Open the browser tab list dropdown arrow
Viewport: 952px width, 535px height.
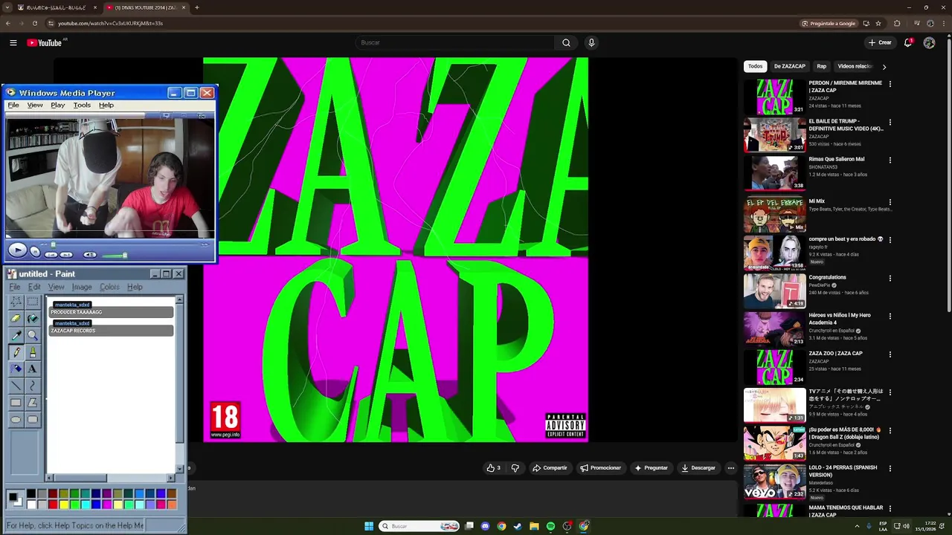[x=8, y=7]
